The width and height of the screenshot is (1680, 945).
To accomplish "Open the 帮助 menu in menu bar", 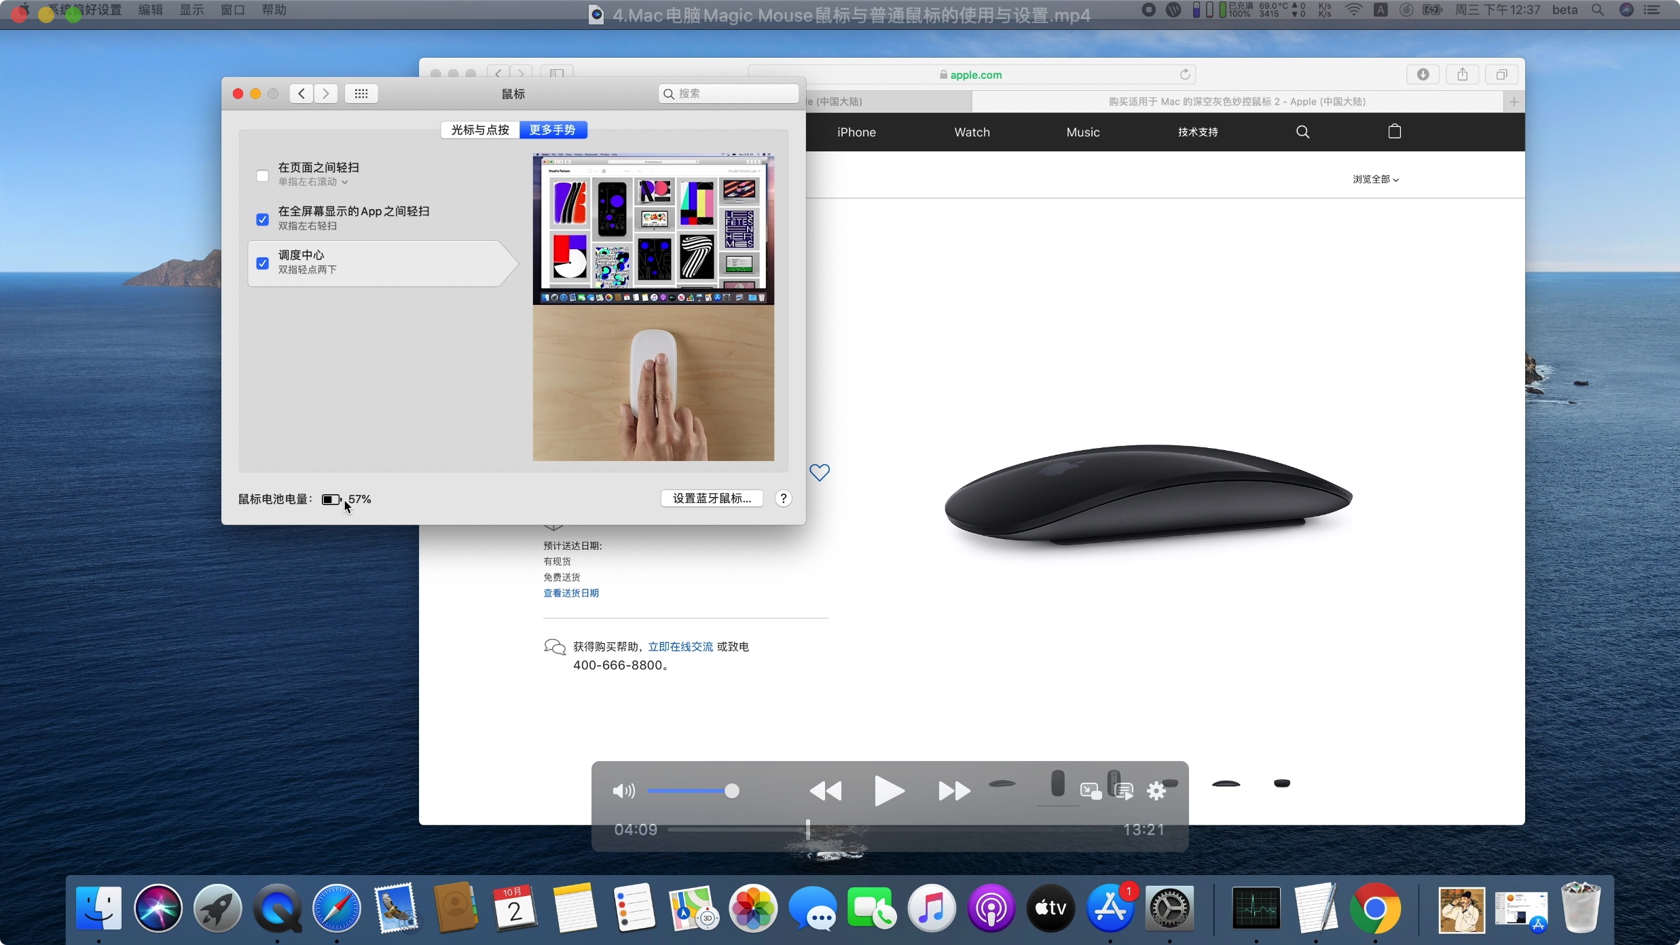I will 274,10.
